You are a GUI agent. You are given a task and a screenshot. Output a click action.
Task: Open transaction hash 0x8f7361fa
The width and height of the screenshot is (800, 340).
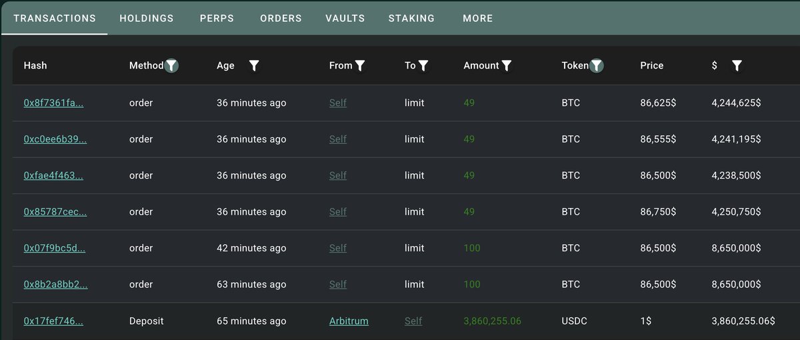coord(53,103)
